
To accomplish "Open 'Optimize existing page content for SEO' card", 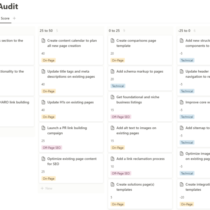I will point(71,168).
